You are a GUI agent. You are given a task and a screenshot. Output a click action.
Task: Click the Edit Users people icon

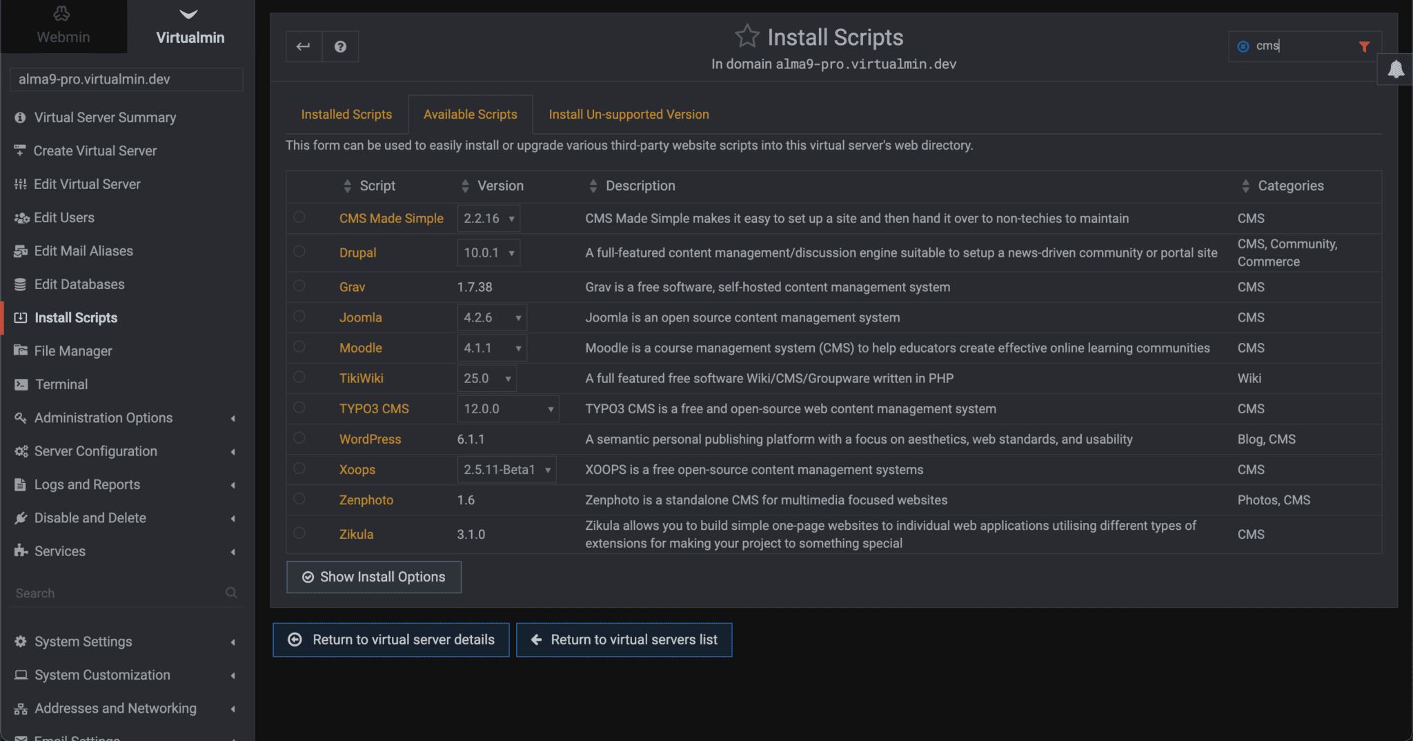click(21, 217)
